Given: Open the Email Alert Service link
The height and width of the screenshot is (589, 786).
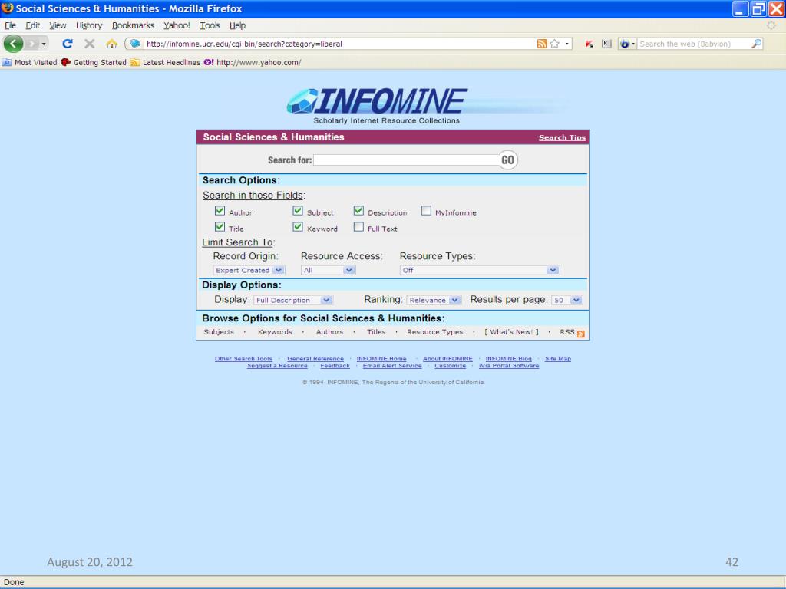Looking at the screenshot, I should pos(392,366).
